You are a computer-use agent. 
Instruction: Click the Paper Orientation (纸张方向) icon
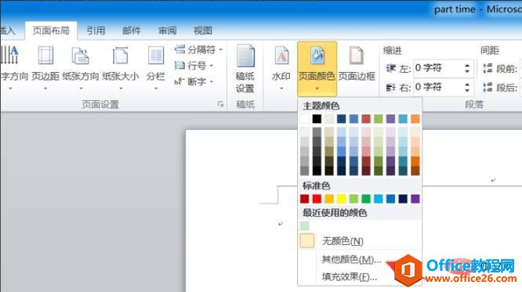[80, 56]
